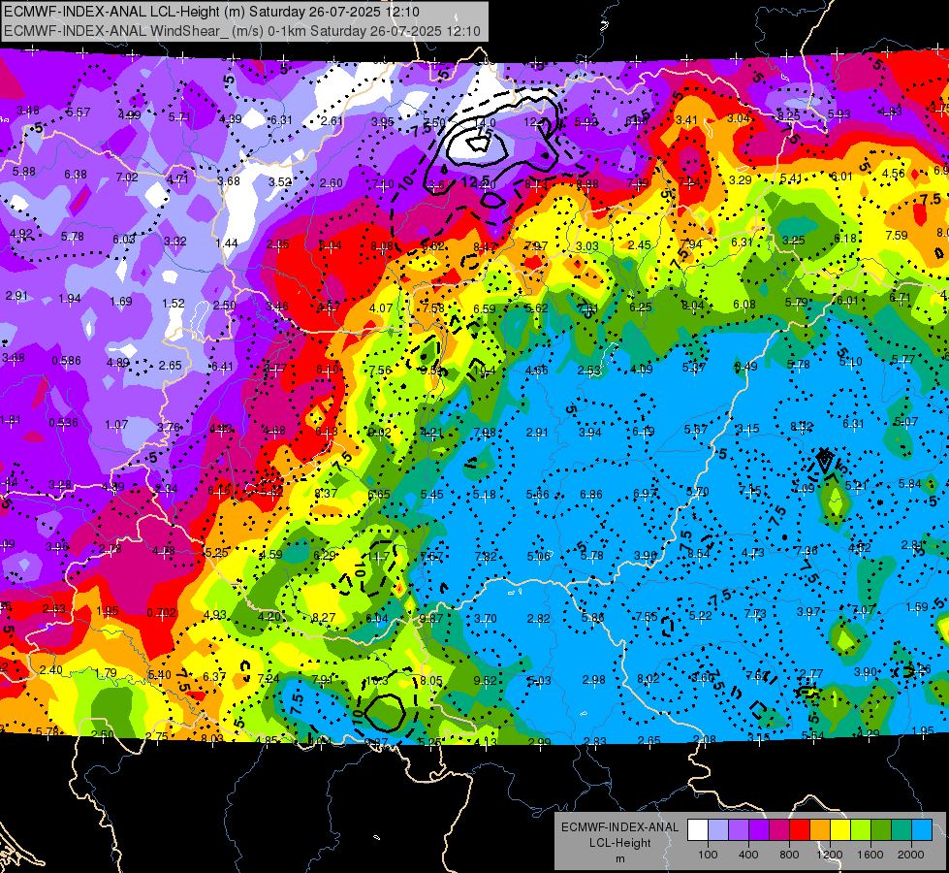Click the legend scale label 1600
This screenshot has height=873, width=949.
click(870, 855)
